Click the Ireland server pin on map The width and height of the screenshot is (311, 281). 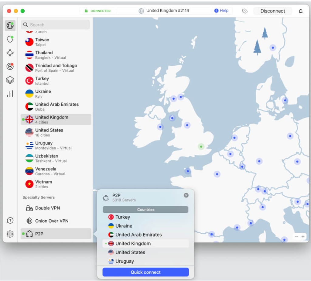tap(160, 127)
